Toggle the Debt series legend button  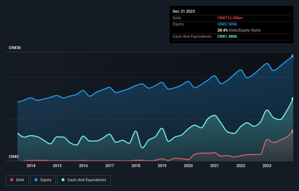(x=17, y=180)
